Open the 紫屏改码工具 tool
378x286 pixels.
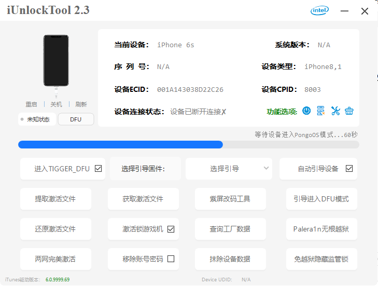pyautogui.click(x=230, y=199)
